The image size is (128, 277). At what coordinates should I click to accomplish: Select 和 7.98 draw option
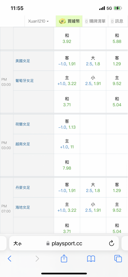(x=67, y=165)
